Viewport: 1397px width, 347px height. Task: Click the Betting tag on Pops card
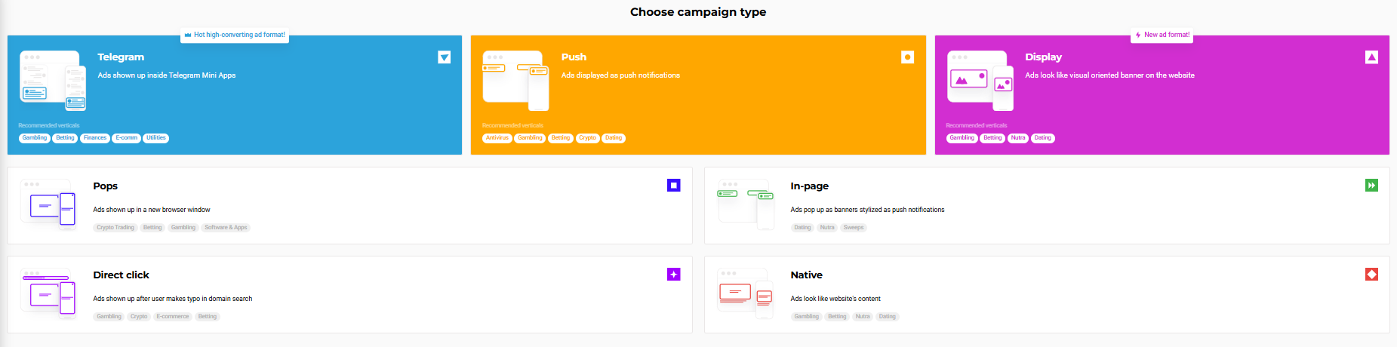pos(152,227)
